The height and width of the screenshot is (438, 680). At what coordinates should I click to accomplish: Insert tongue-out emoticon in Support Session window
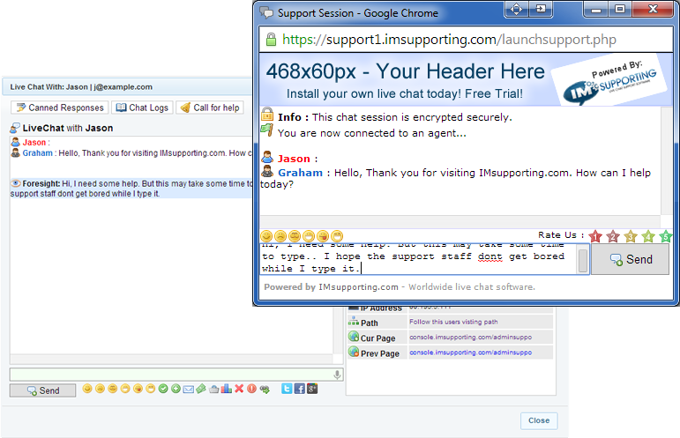tap(323, 235)
